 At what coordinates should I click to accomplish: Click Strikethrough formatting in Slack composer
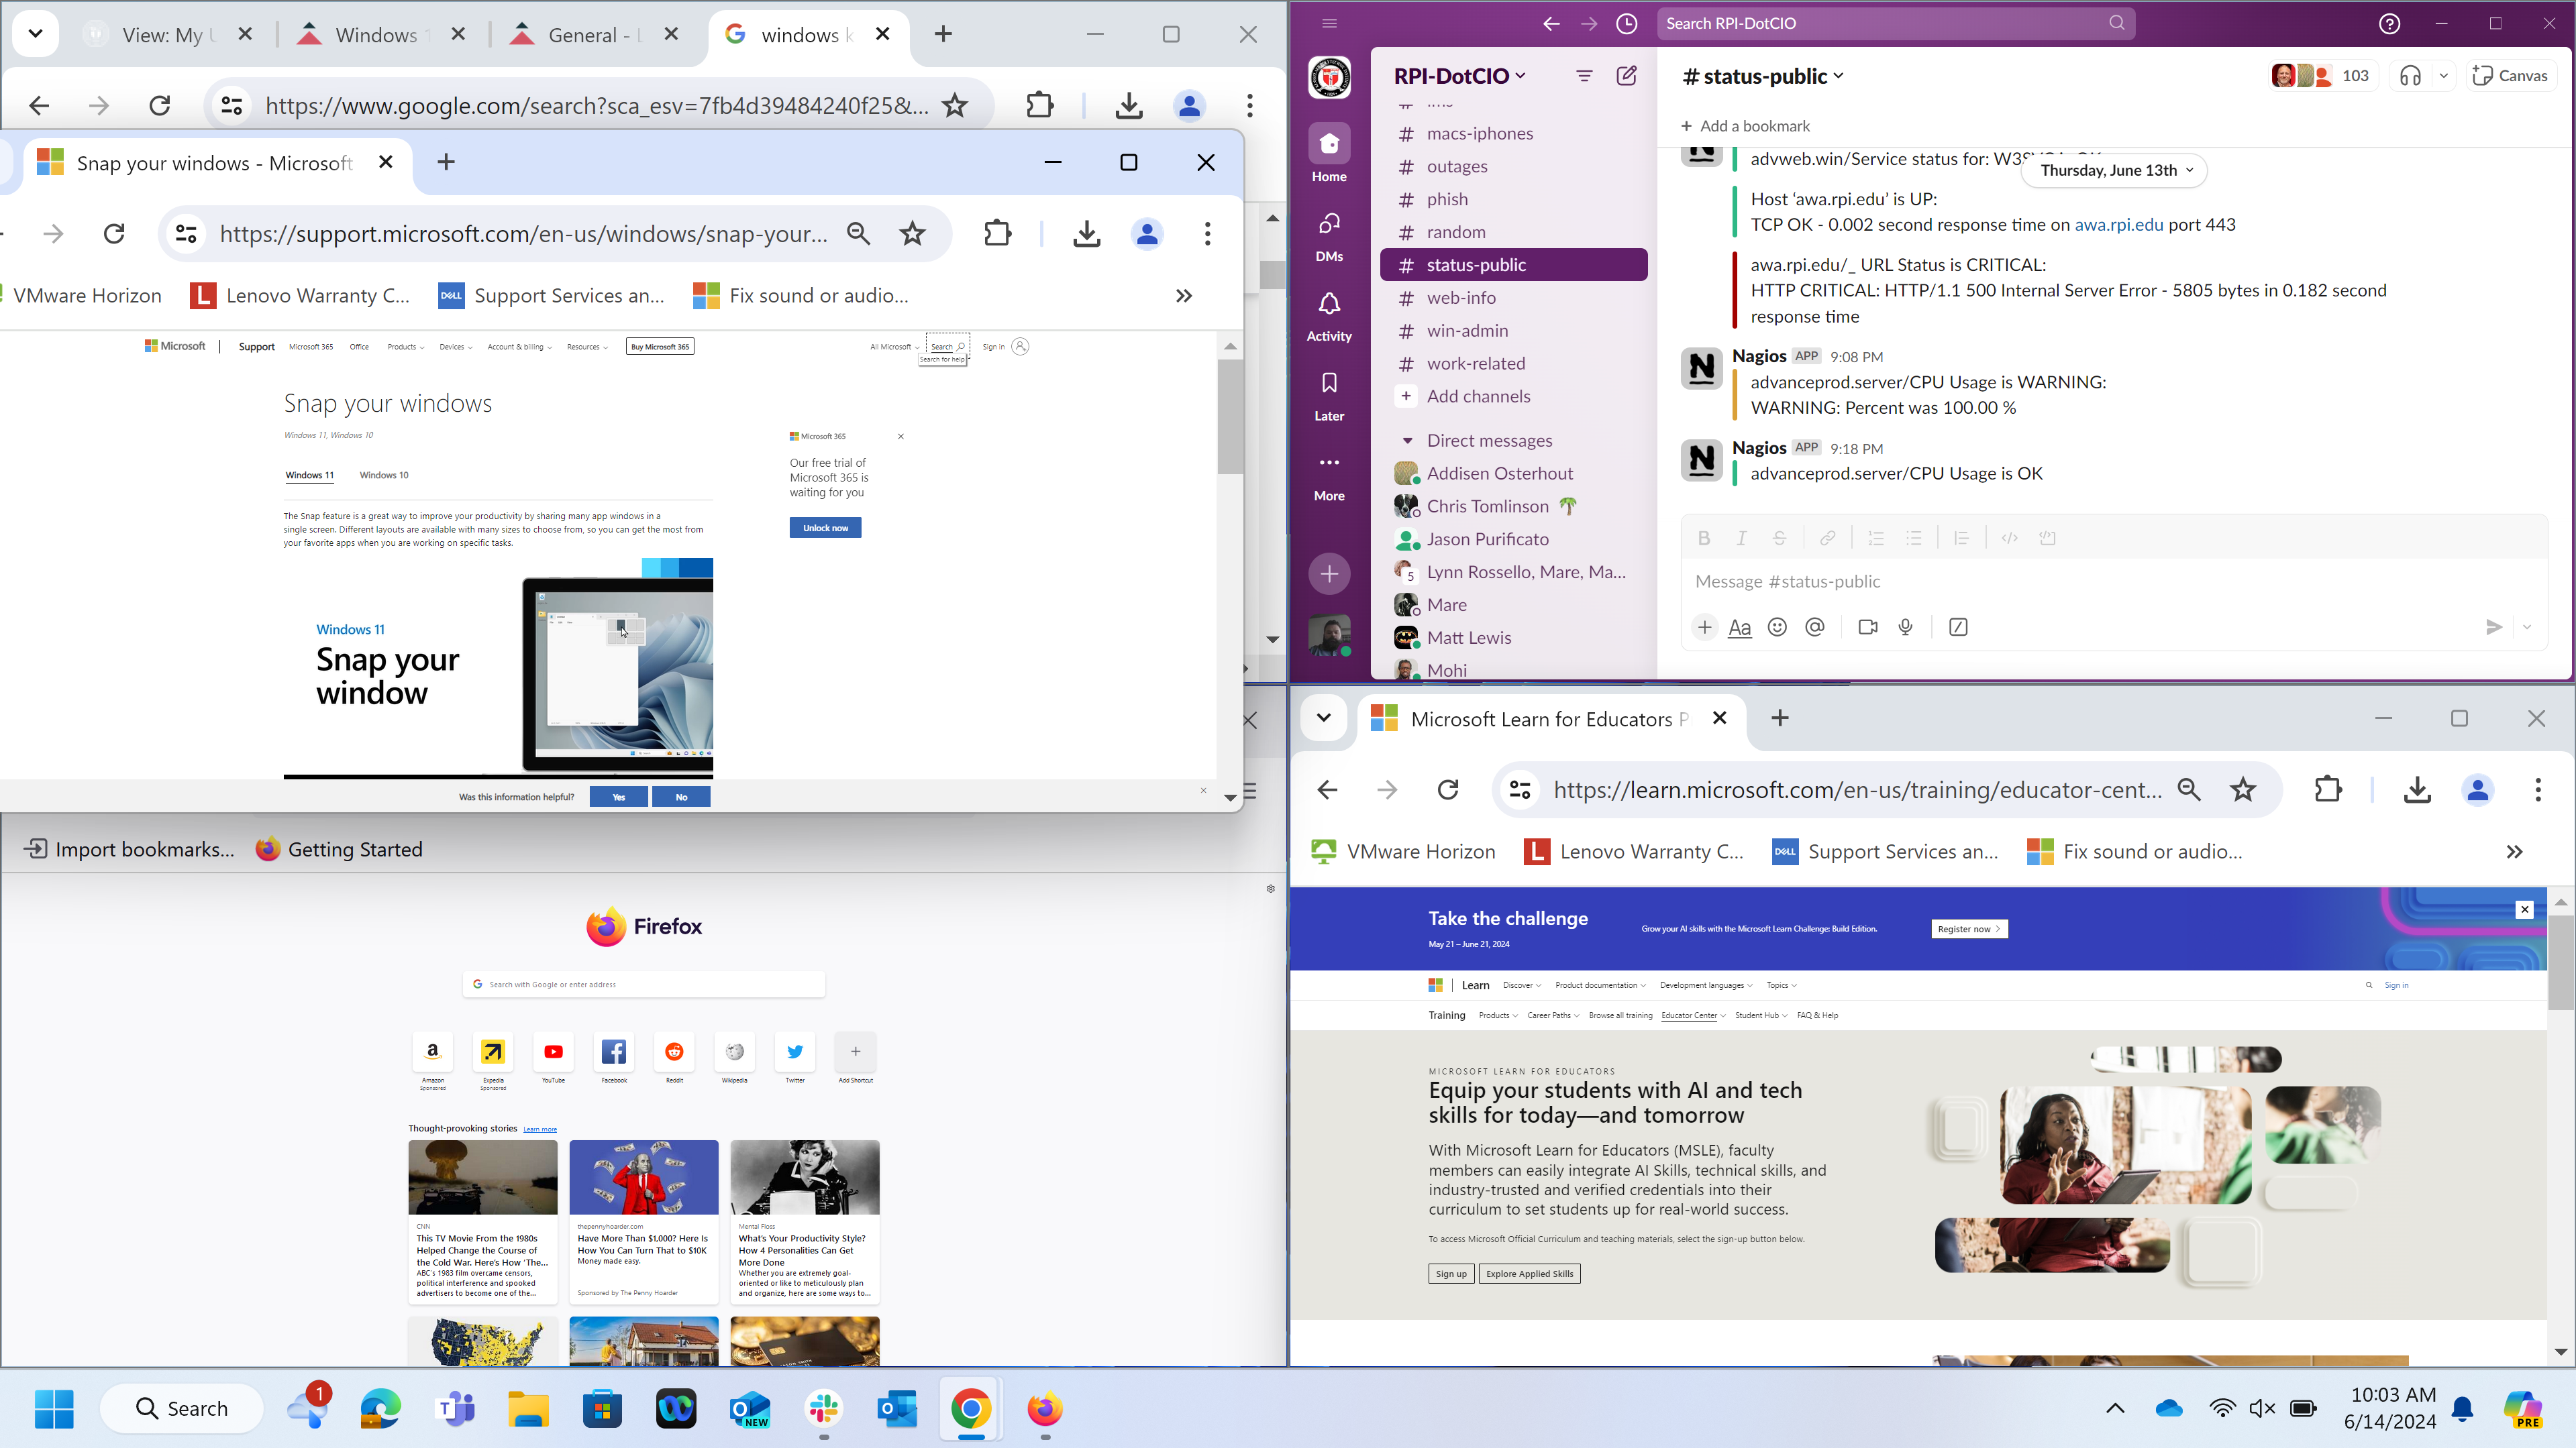click(1779, 538)
